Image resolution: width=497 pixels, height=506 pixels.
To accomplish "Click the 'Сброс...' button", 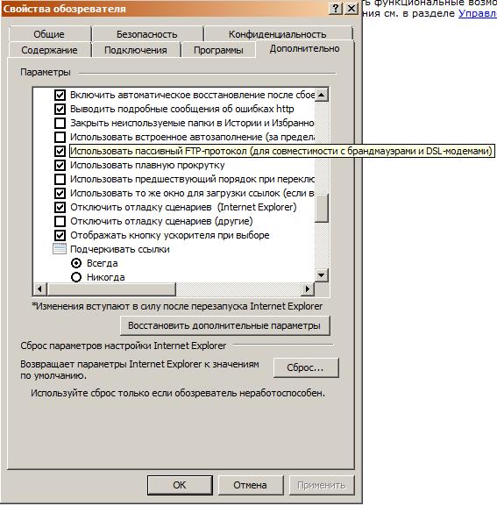I will coord(305,367).
